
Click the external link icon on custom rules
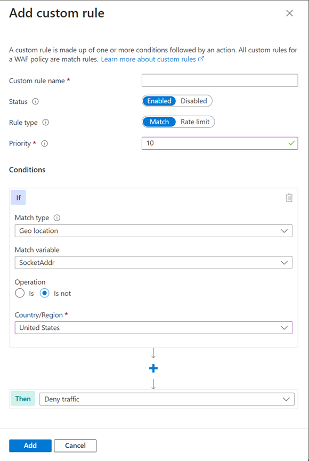pos(201,59)
